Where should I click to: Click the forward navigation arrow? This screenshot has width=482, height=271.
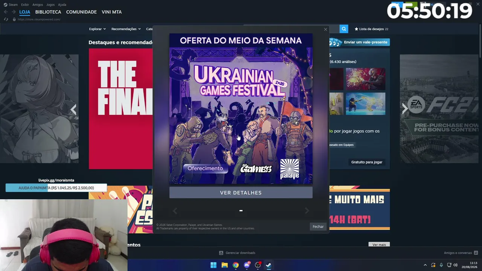tap(14, 12)
